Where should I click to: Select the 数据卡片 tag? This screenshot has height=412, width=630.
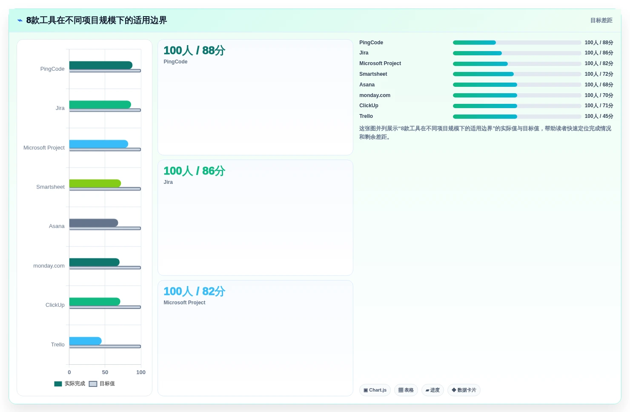point(464,390)
